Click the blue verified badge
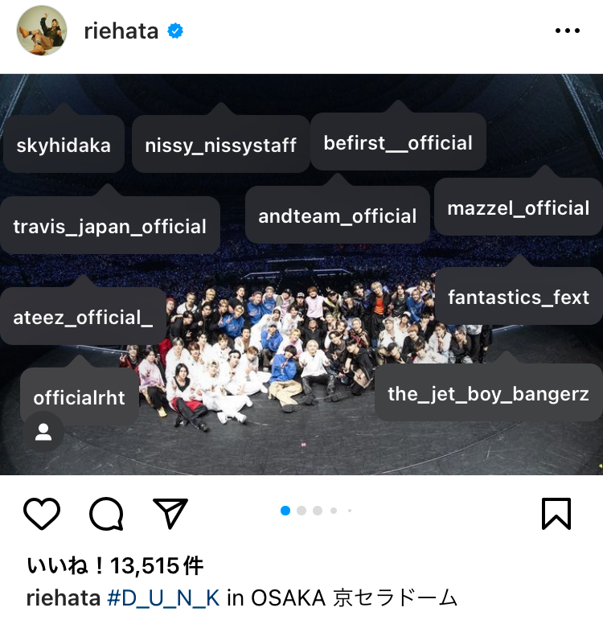 (175, 31)
